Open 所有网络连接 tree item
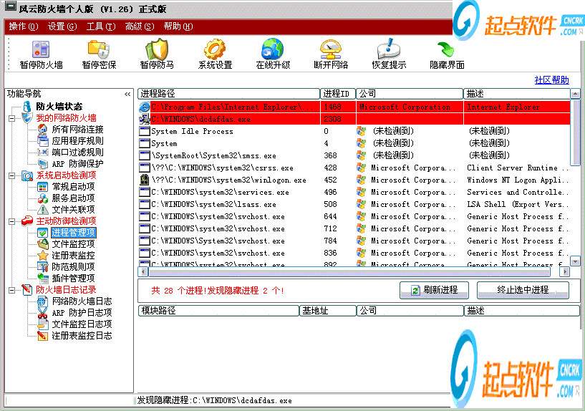585x411 pixels. pos(77,130)
